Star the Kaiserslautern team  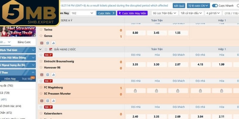[x=41, y=113]
